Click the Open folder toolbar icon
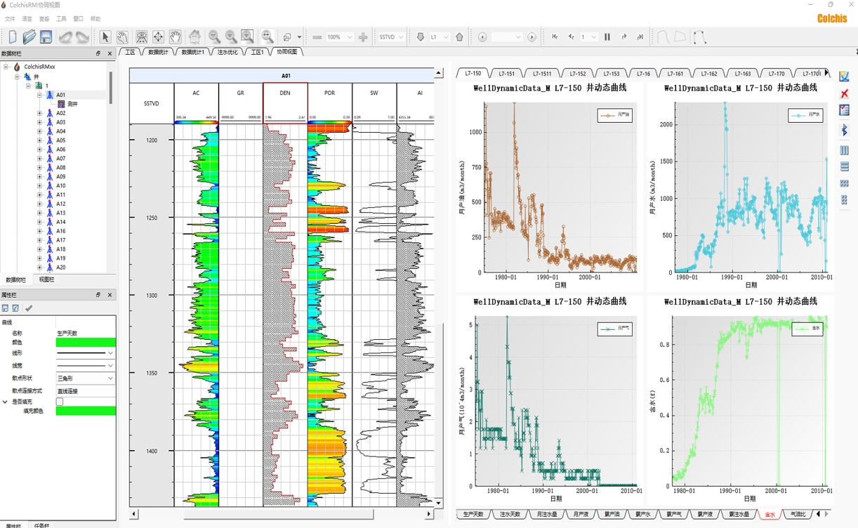This screenshot has width=858, height=528. coord(29,37)
